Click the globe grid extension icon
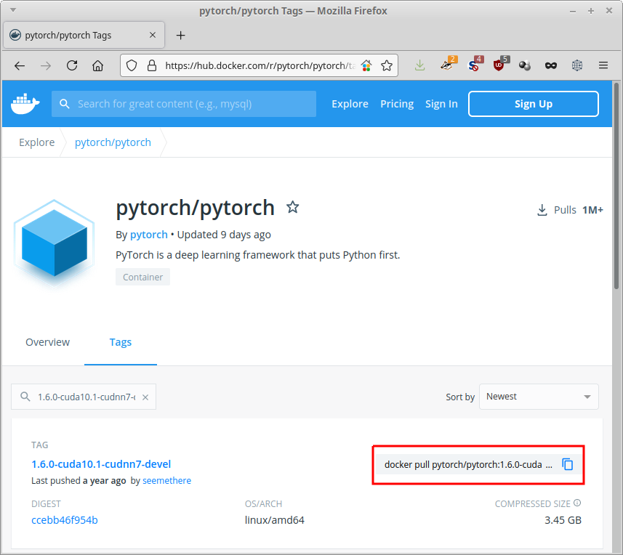Image resolution: width=623 pixels, height=555 pixels. (x=577, y=65)
